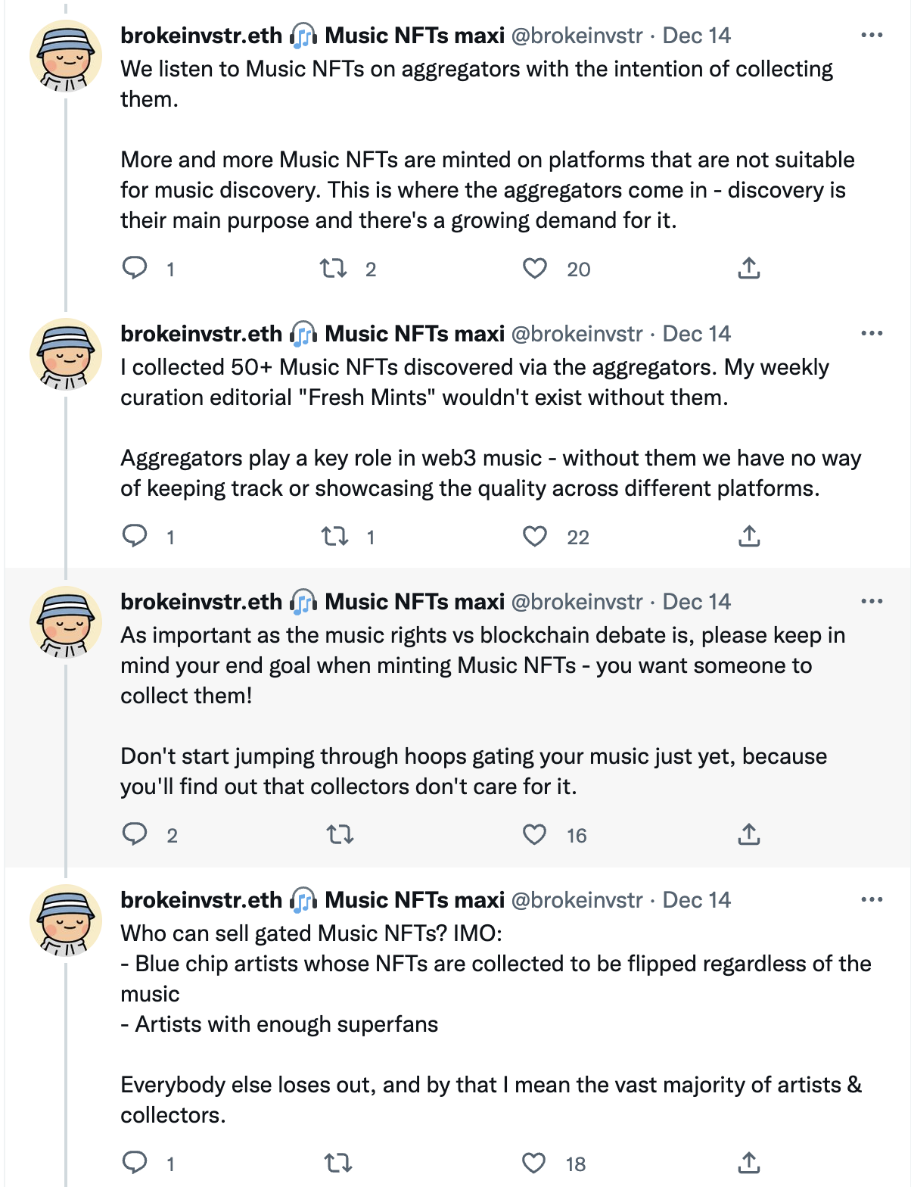The width and height of the screenshot is (911, 1187).
Task: Click the avatar on the highlighted music rights tweet
Action: [66, 622]
